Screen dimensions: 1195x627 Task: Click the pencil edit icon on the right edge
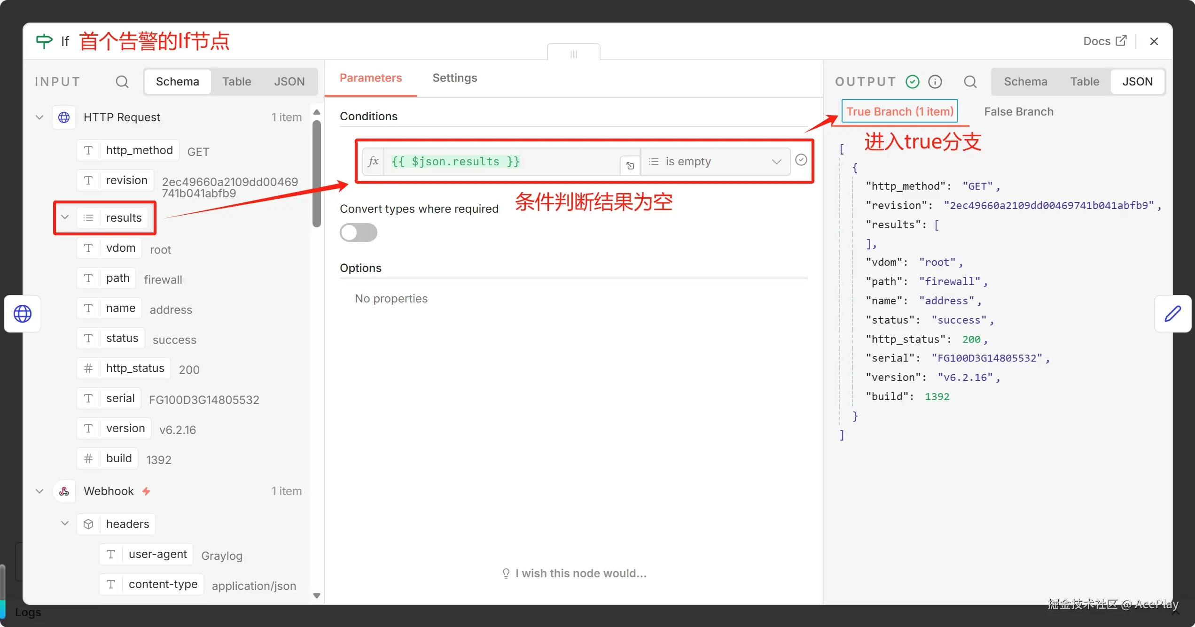(x=1173, y=313)
